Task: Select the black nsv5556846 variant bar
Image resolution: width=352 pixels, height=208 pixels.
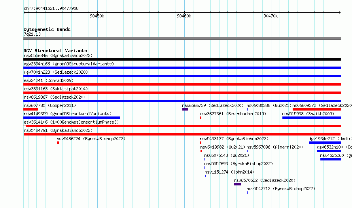Action: (182, 59)
